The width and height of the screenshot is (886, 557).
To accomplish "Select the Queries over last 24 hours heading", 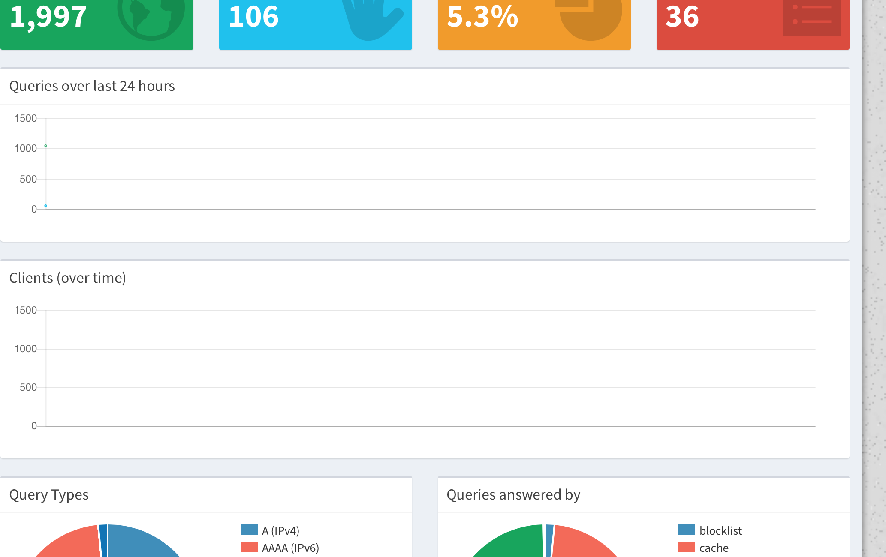I will pos(92,86).
